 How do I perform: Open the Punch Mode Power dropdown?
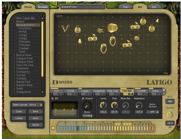(87, 116)
